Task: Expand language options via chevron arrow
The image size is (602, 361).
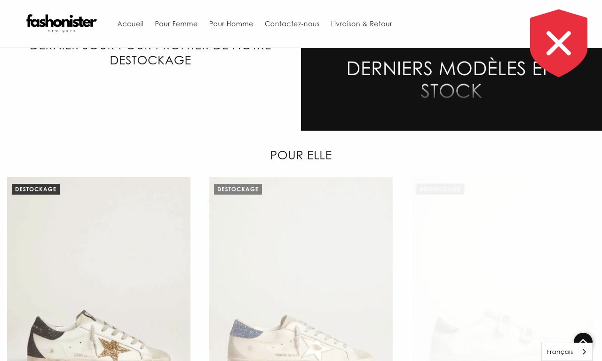Action: (585, 352)
